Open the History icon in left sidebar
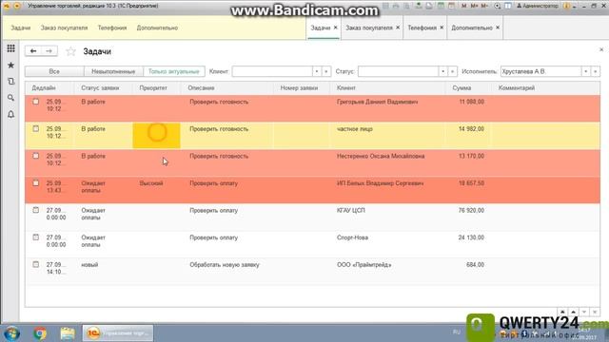This screenshot has width=609, height=342. [10, 82]
